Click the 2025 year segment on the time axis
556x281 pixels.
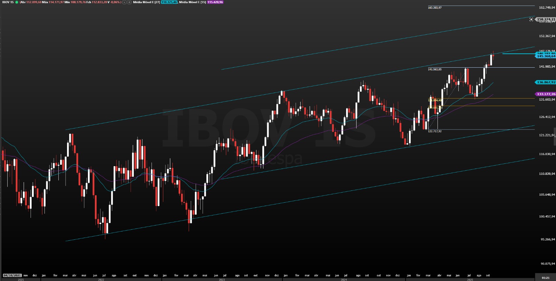pos(470,279)
